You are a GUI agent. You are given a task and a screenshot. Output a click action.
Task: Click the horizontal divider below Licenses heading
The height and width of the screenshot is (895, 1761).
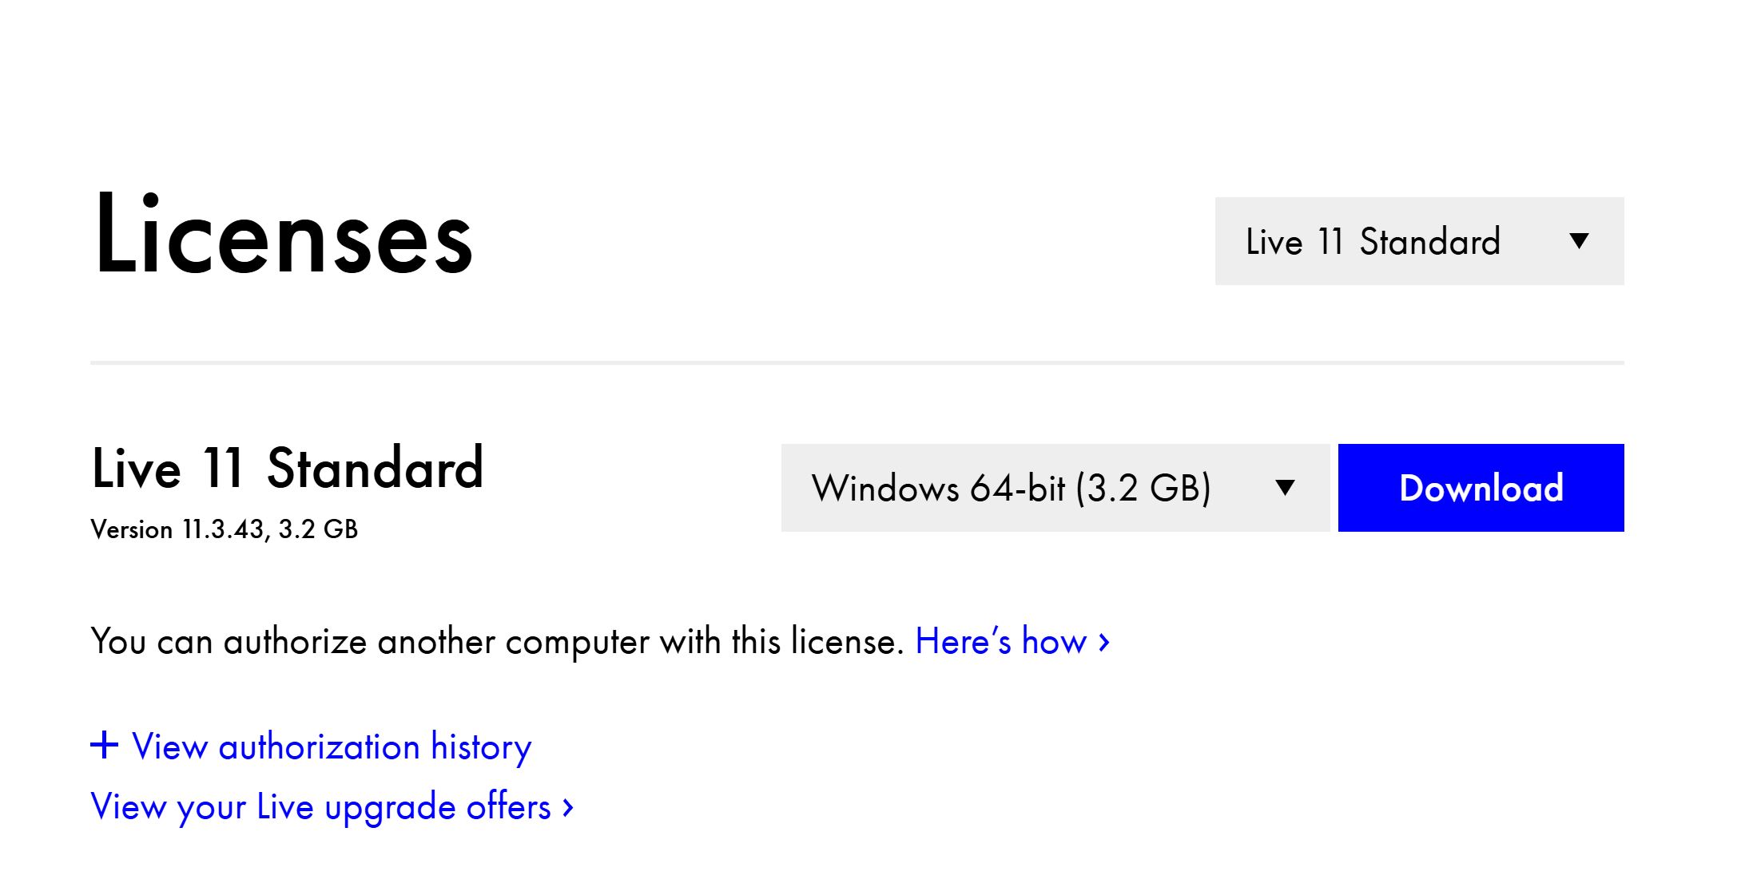[x=857, y=363]
